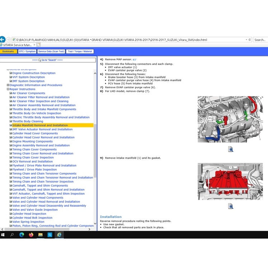The width and height of the screenshot is (268, 268).
Task: Click the browser back arrow button
Action: [x=2, y=39]
